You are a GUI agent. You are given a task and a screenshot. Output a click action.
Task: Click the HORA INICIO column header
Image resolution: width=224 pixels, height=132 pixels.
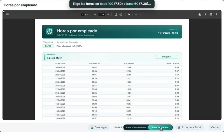[x=94, y=64]
